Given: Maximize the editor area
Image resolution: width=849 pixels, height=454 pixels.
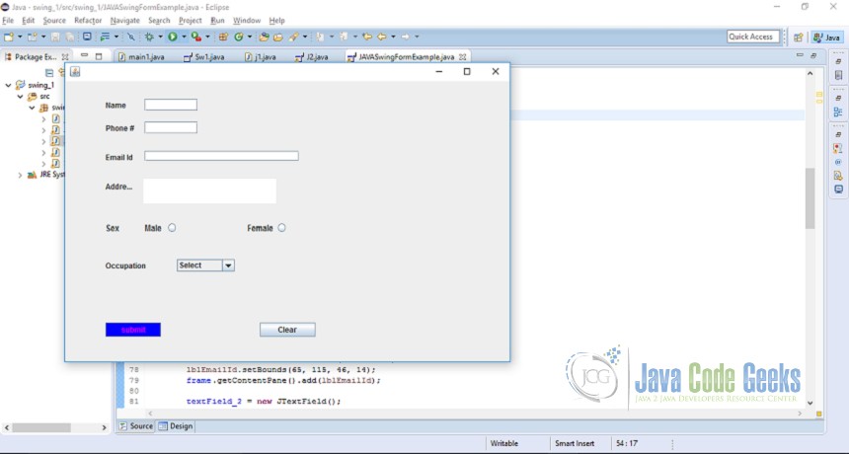Looking at the screenshot, I should (x=813, y=55).
